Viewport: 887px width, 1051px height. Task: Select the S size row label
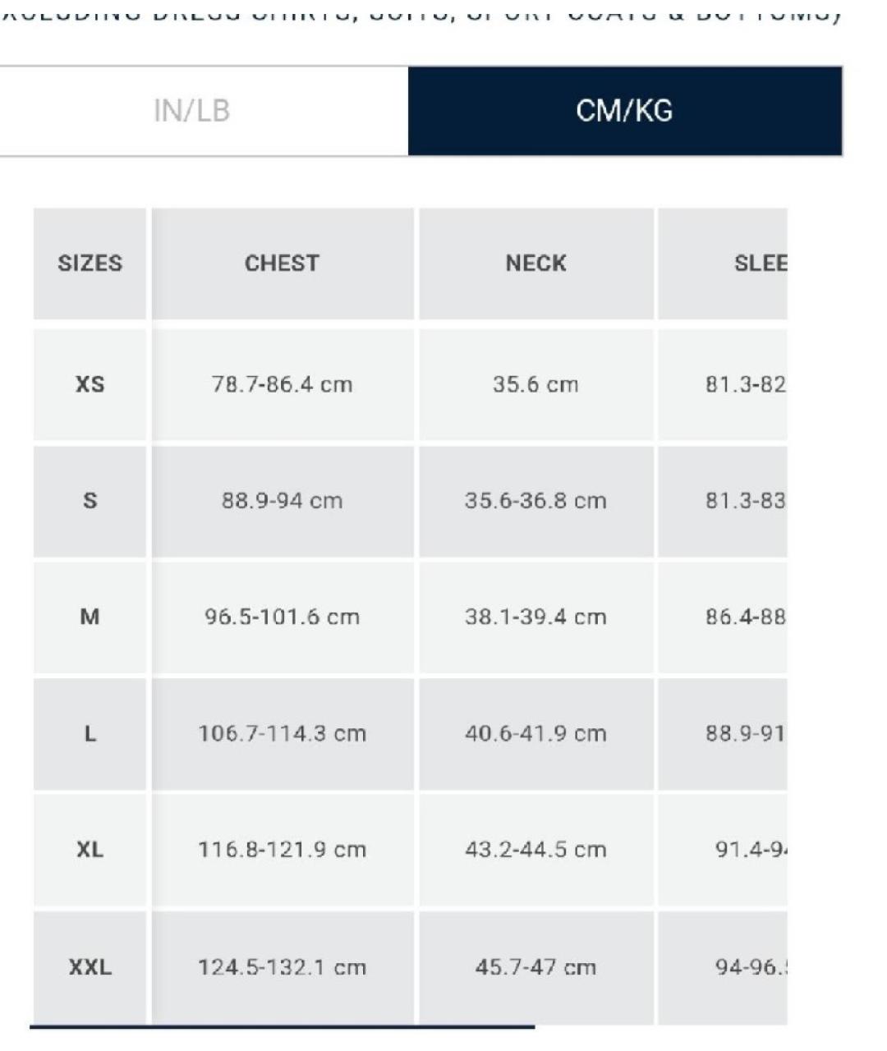pos(90,501)
